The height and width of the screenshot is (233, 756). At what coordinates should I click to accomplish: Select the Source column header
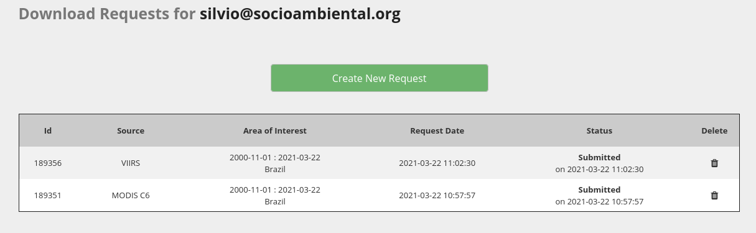[x=131, y=131]
